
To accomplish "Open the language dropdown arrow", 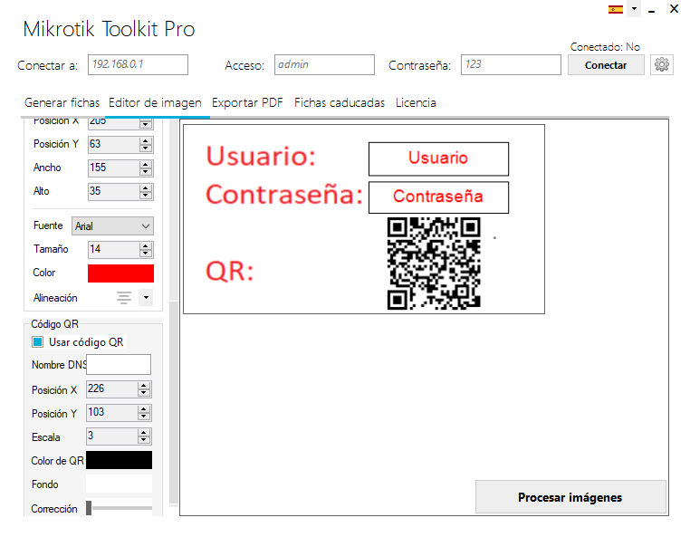I will (634, 8).
